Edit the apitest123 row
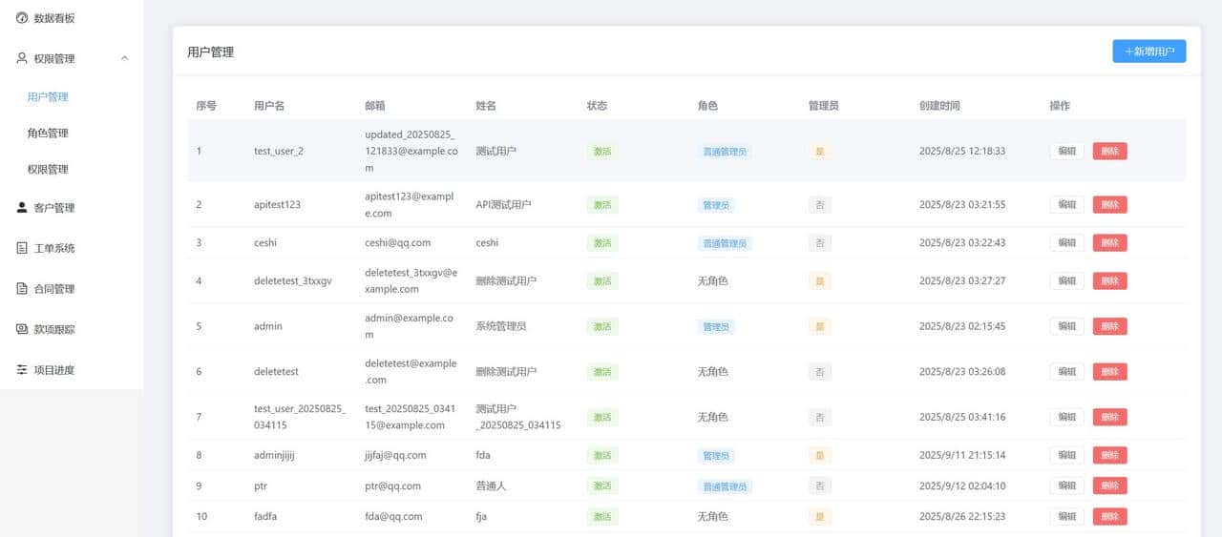Image resolution: width=1222 pixels, height=537 pixels. (1067, 204)
